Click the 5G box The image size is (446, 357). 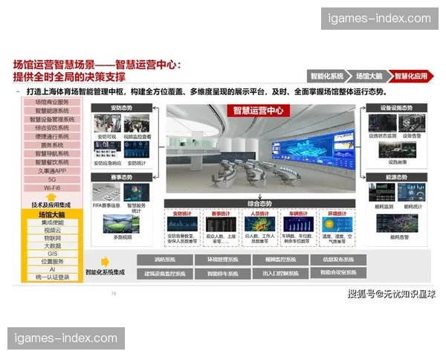(52, 180)
